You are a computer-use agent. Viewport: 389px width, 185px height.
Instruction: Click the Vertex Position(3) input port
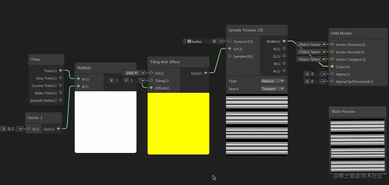click(x=332, y=44)
